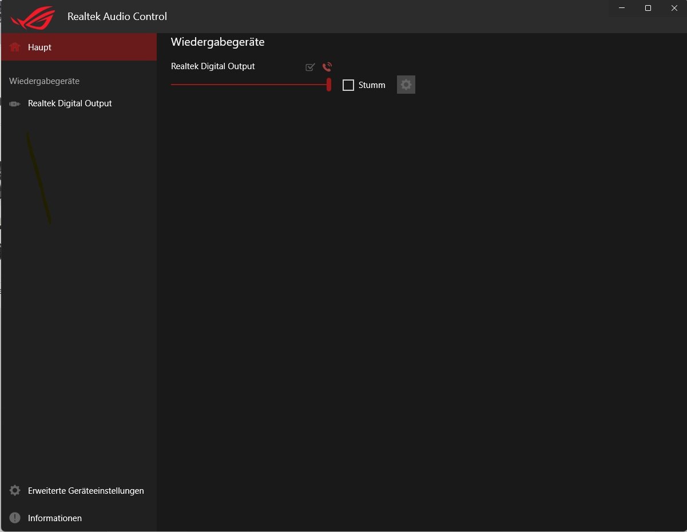
Task: Click the exclamation info icon beside Informationen
Action: [x=15, y=518]
